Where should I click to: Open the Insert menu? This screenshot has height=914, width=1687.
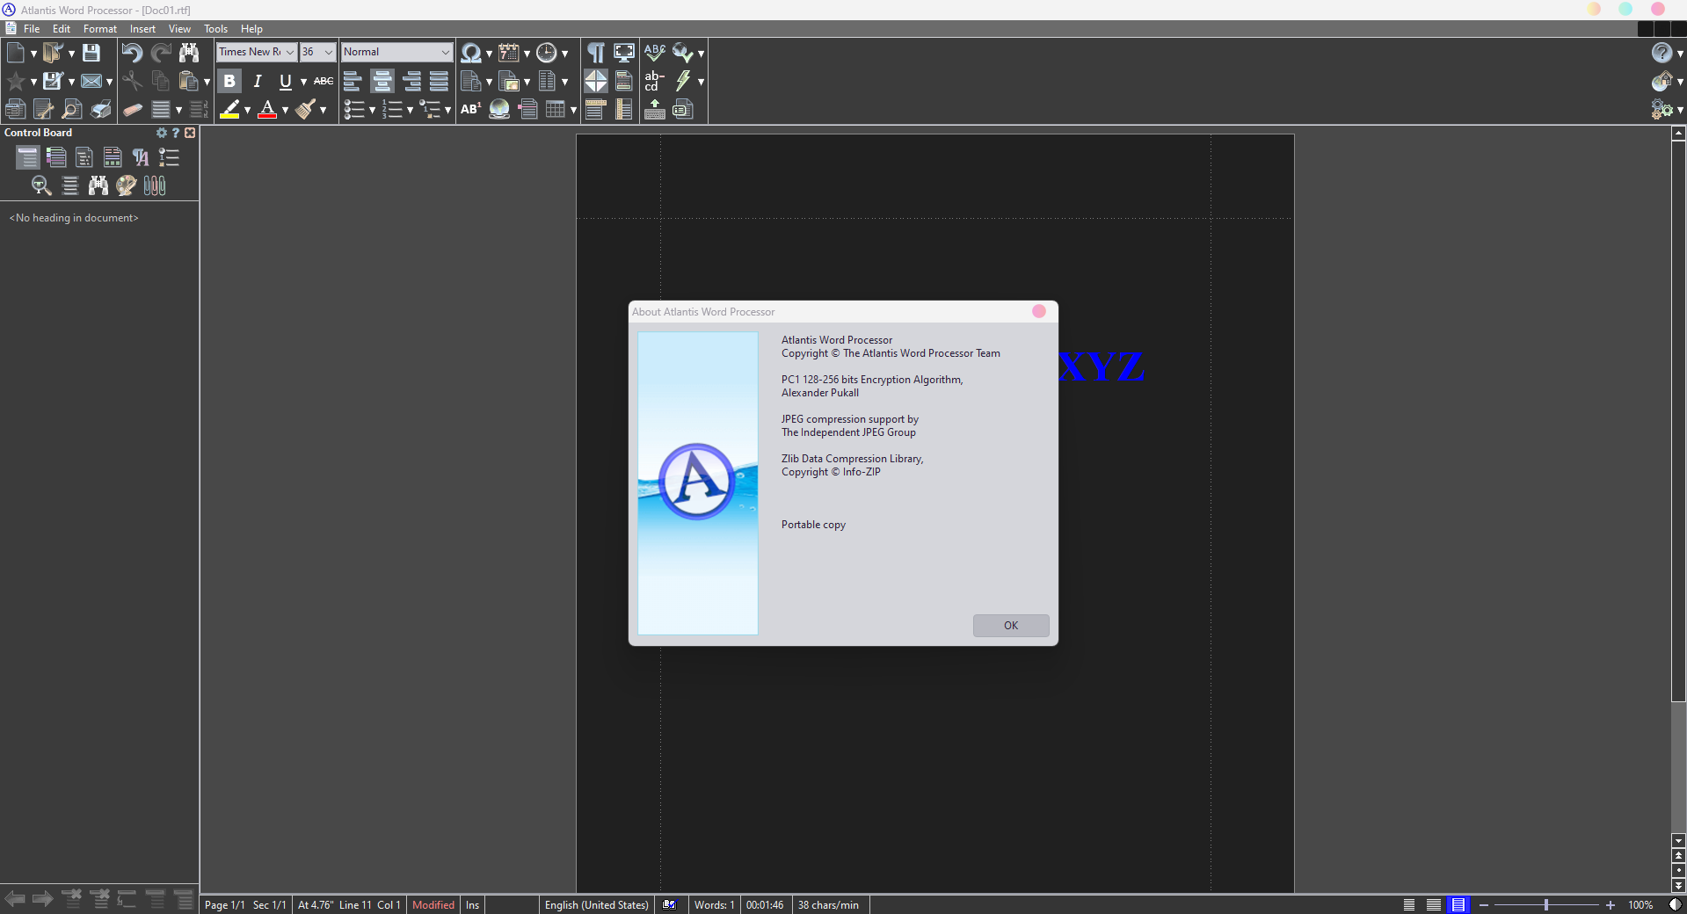142,29
